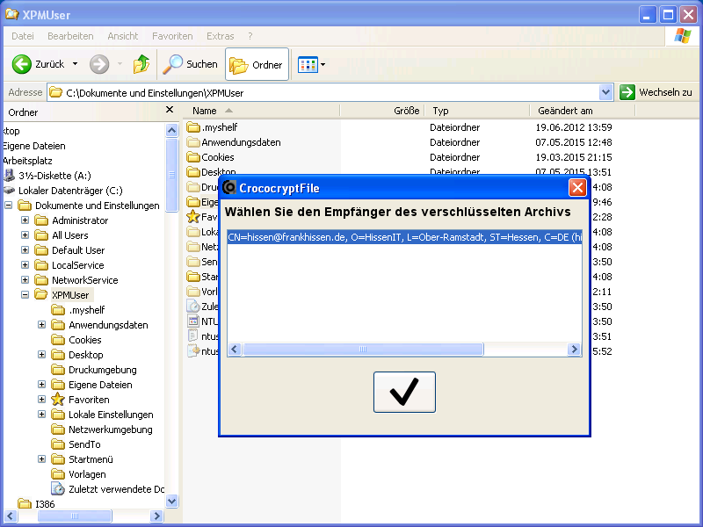Select the Vorlagen folder in the tree

pos(78,474)
